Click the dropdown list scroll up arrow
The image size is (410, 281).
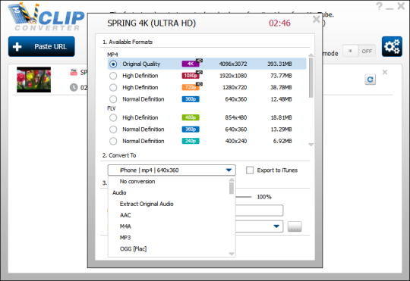click(x=232, y=180)
